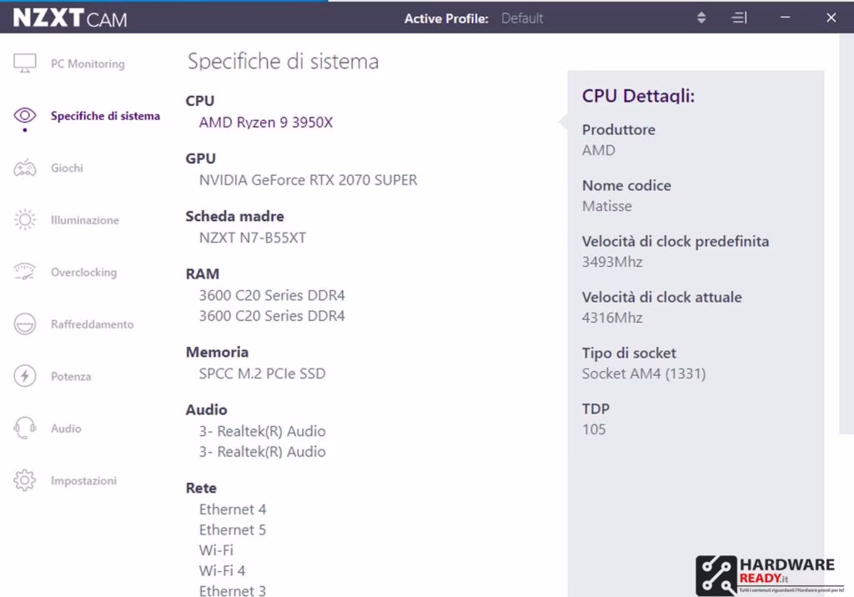This screenshot has height=597, width=854.
Task: Click the Scheda madre heading
Action: click(x=234, y=216)
